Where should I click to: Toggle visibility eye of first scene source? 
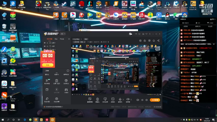click(45, 43)
